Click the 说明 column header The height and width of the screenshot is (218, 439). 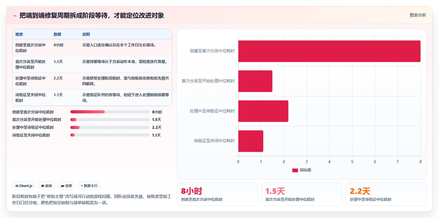86,34
